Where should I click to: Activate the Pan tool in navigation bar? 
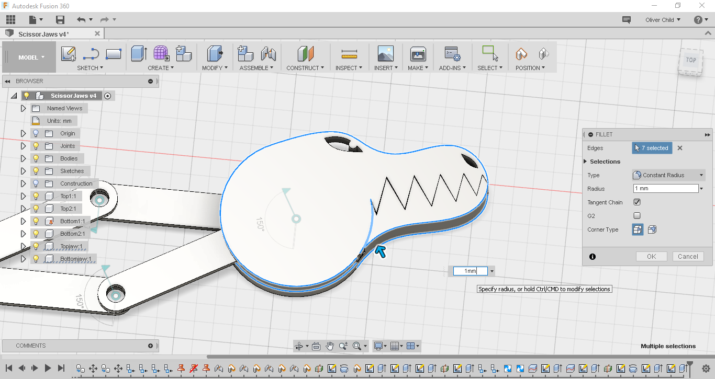330,346
